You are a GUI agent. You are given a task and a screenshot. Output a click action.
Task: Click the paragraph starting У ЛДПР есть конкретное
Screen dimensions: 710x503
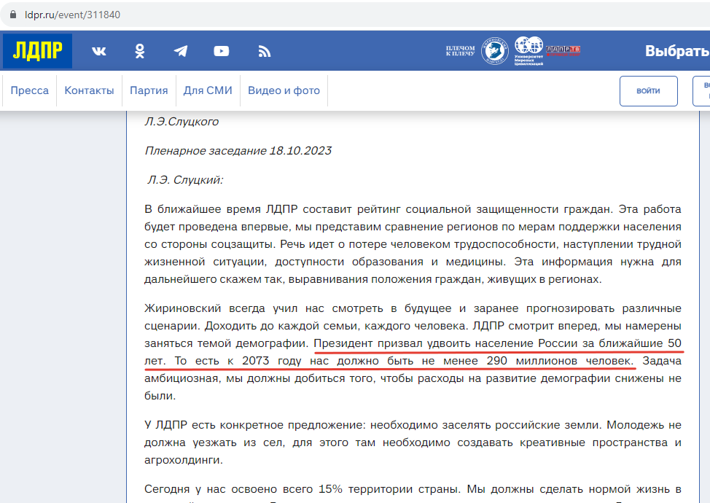click(413, 442)
